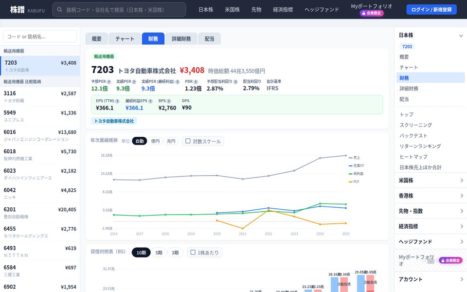Click the 輸送用機器 sector tag
Screen dimensions: 467x292
[x=104, y=56]
